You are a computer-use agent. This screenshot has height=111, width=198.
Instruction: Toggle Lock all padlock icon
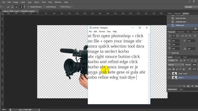pyautogui.click(x=183, y=69)
